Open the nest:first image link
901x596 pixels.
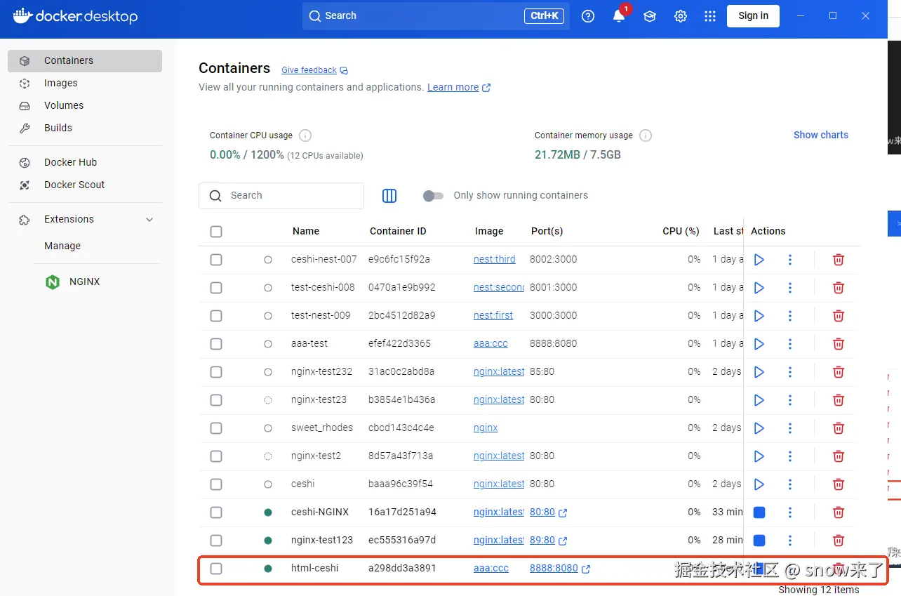coord(493,316)
